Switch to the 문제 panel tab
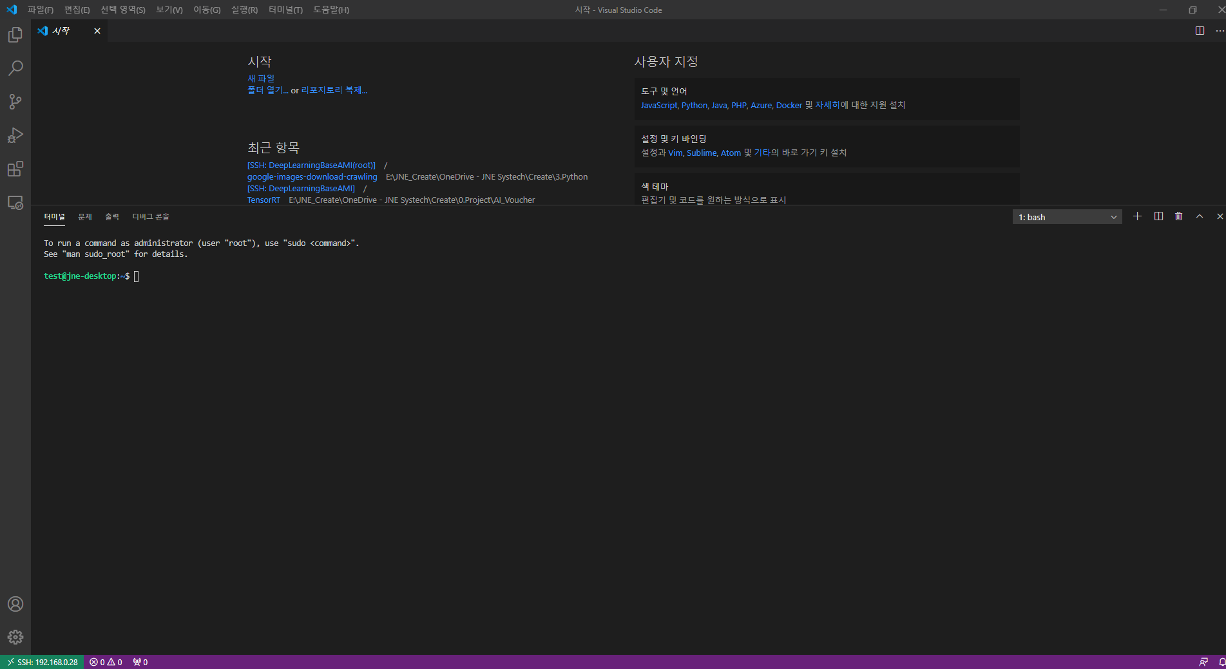This screenshot has height=669, width=1226. tap(85, 217)
